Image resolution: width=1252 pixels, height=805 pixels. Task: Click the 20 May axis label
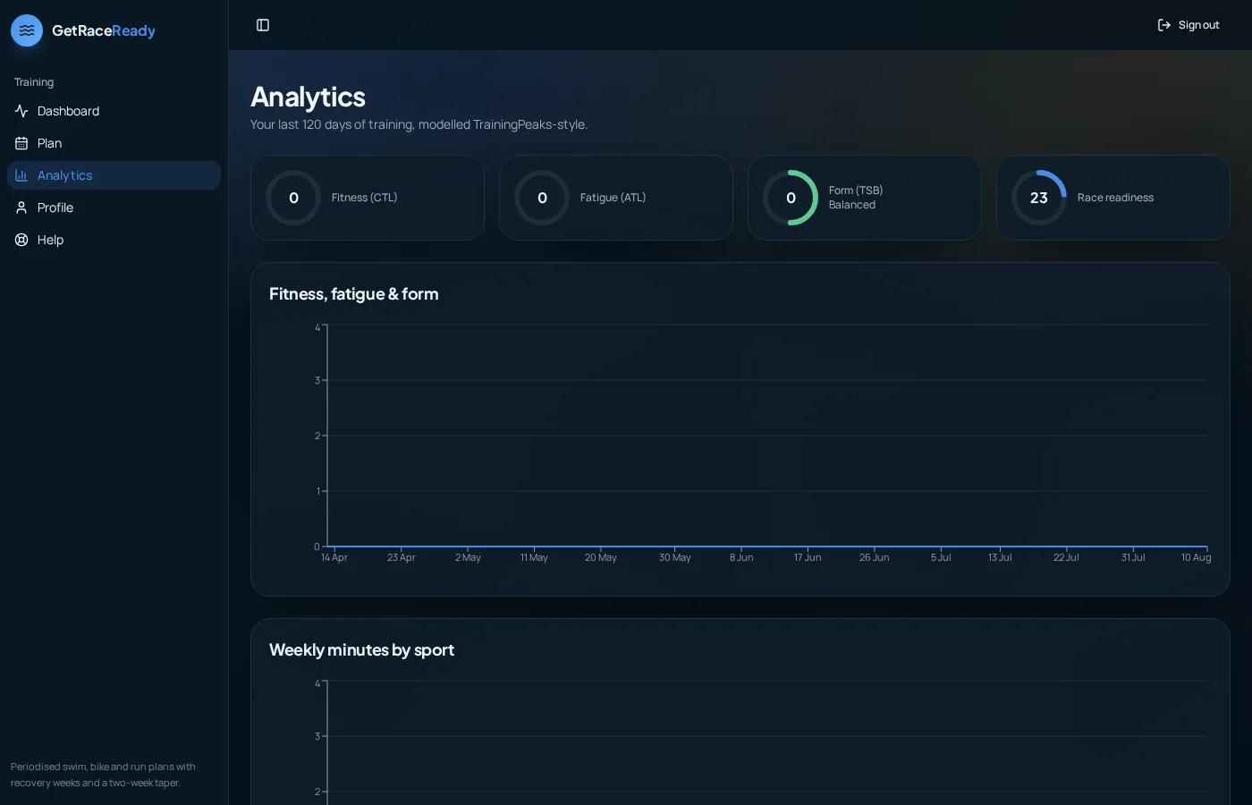(601, 557)
